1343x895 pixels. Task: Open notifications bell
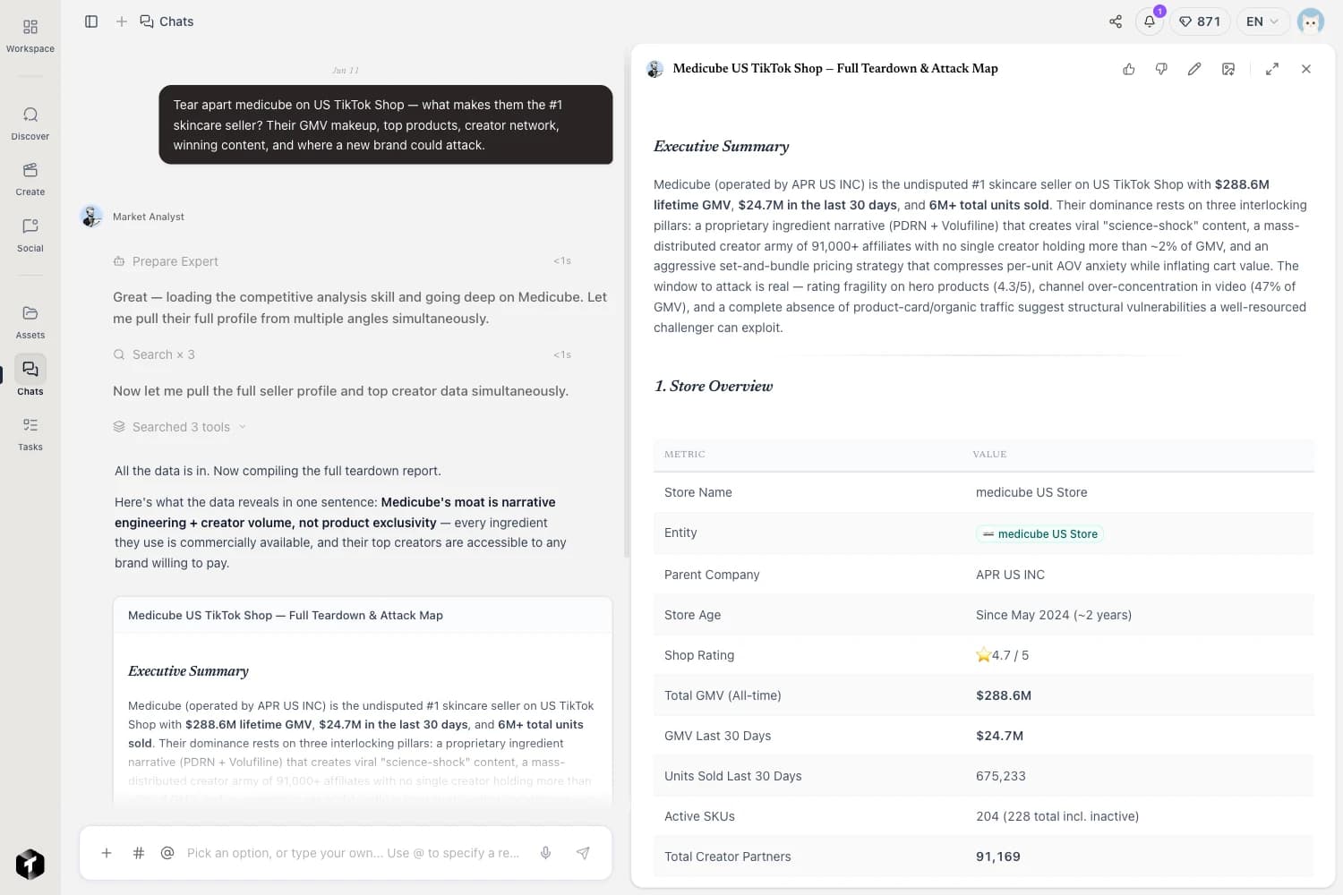[1150, 21]
